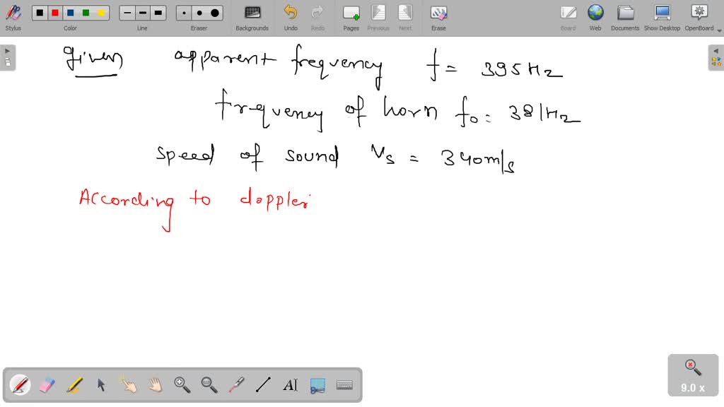Select the Draw lines tool
724x407 pixels.
[x=263, y=384]
